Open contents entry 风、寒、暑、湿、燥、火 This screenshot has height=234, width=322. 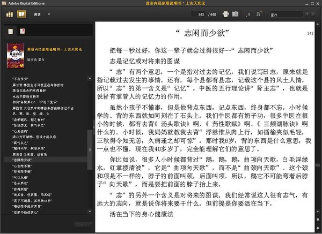31,114
